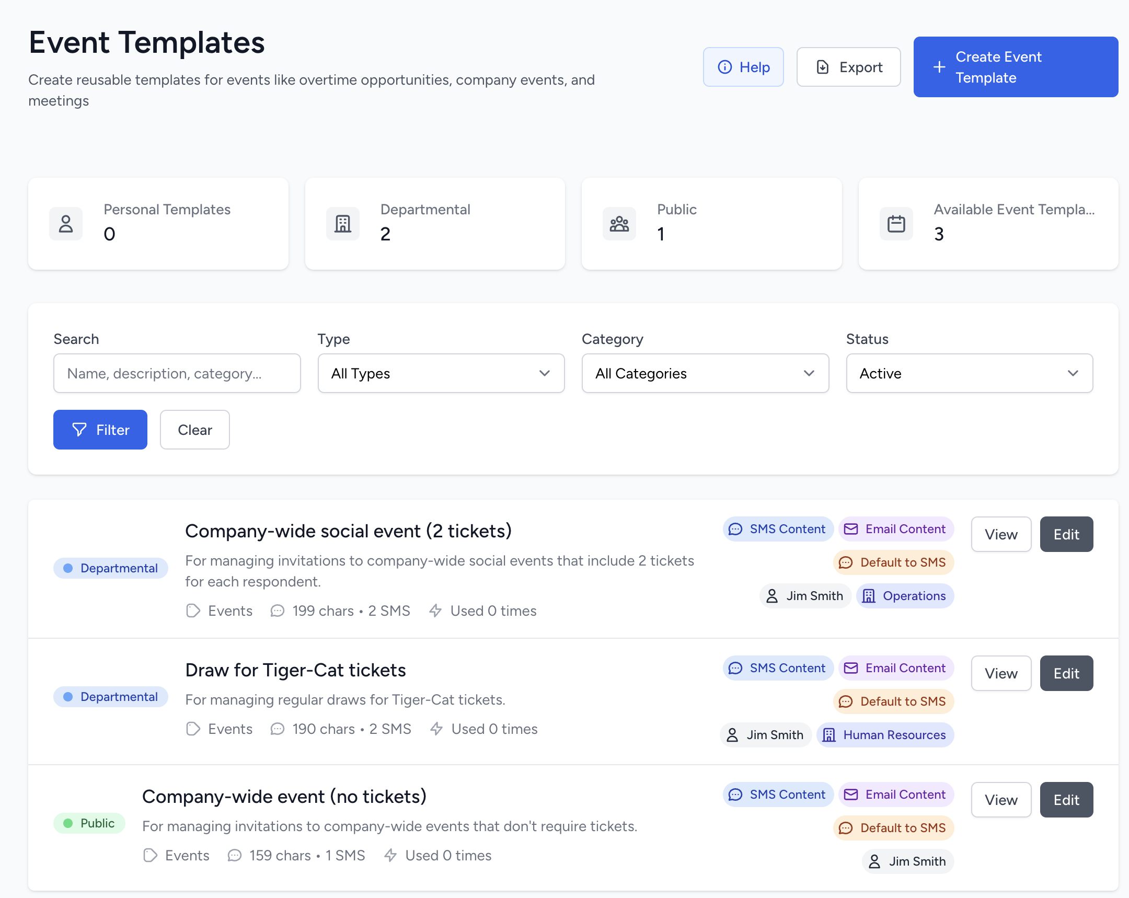This screenshot has height=898, width=1129.
Task: Click the SMS Content icon on Company-wide social event
Action: 735,529
